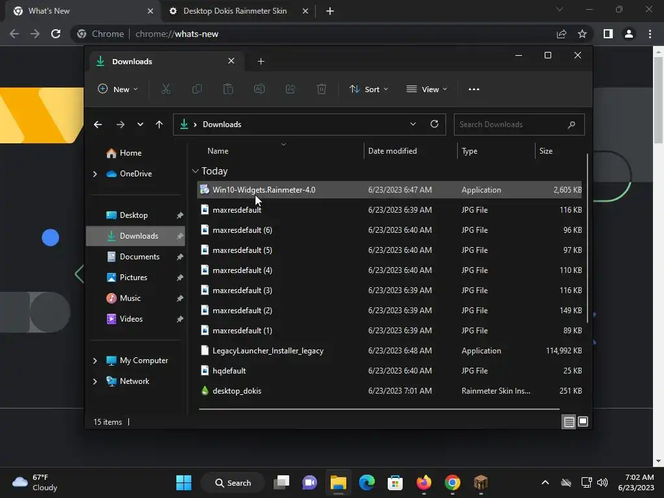Open weather widget showing 67°F Cloudy
Image resolution: width=664 pixels, height=498 pixels.
pyautogui.click(x=35, y=482)
